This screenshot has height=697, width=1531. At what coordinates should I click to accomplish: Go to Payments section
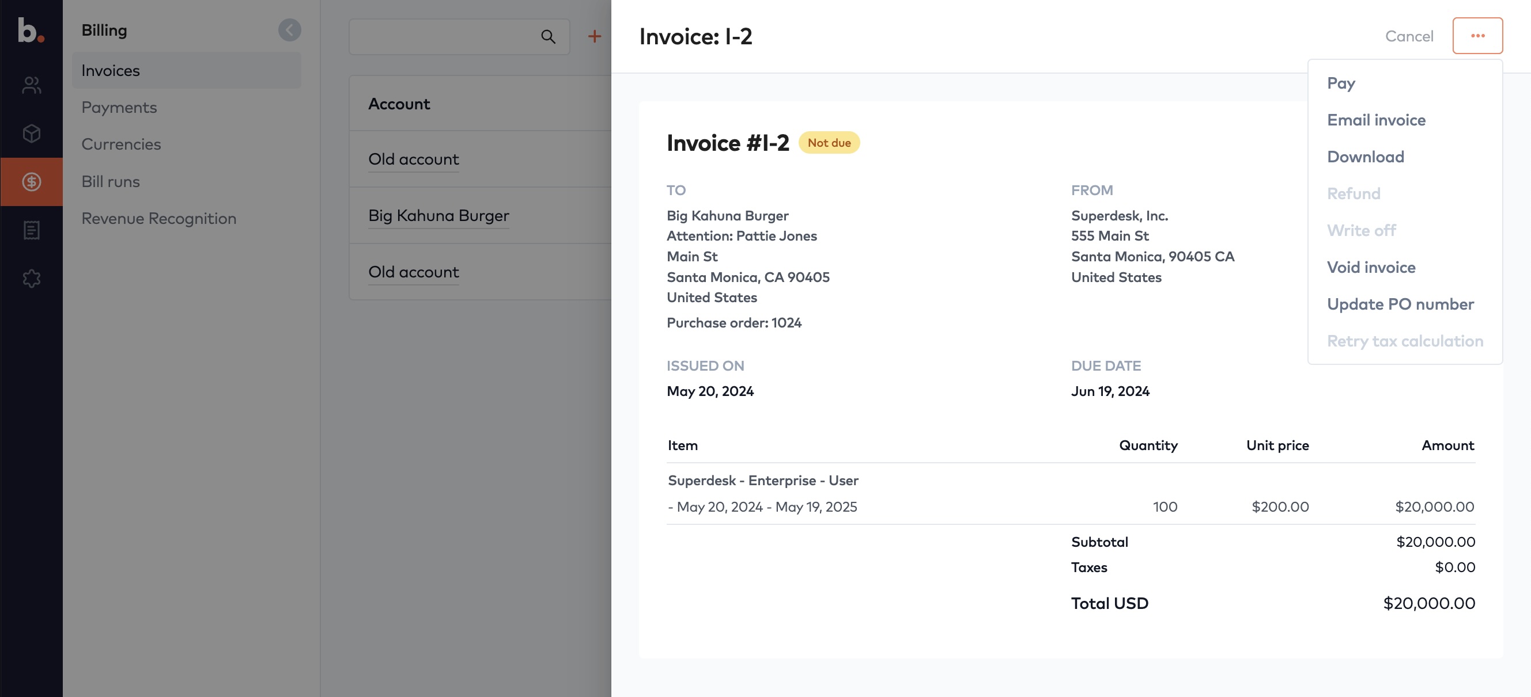(x=119, y=108)
